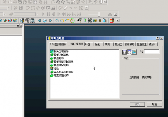Click the gear-with-tool simulation icon
Image resolution: width=168 pixels, height=117 pixels.
coord(22,20)
